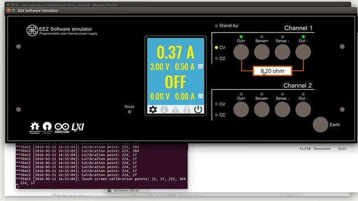Click the save icon beside 0.50 A
The width and height of the screenshot is (358, 201).
coord(200,66)
